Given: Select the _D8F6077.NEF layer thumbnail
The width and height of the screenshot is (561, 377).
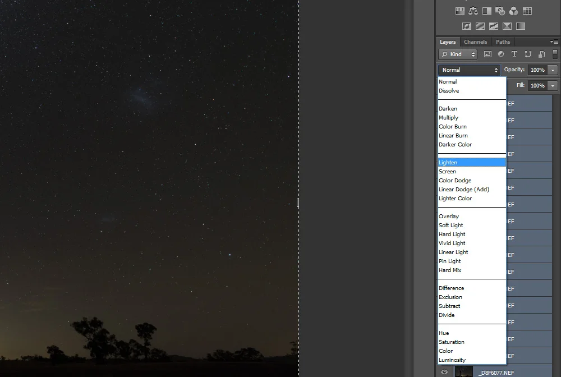Looking at the screenshot, I should pyautogui.click(x=464, y=371).
